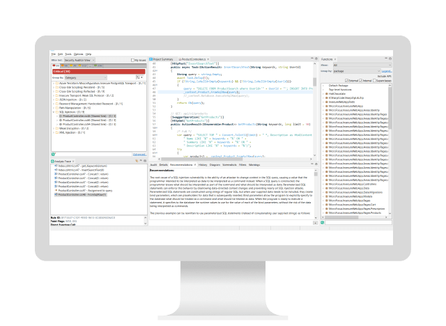Uncheck the Internal checkbox

(361, 81)
